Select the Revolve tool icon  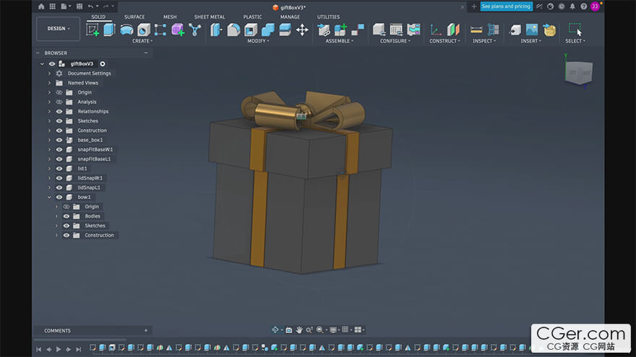126,30
